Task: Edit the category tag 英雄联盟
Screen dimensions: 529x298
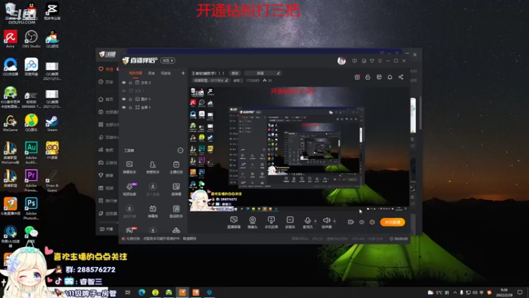Action: tap(210, 80)
